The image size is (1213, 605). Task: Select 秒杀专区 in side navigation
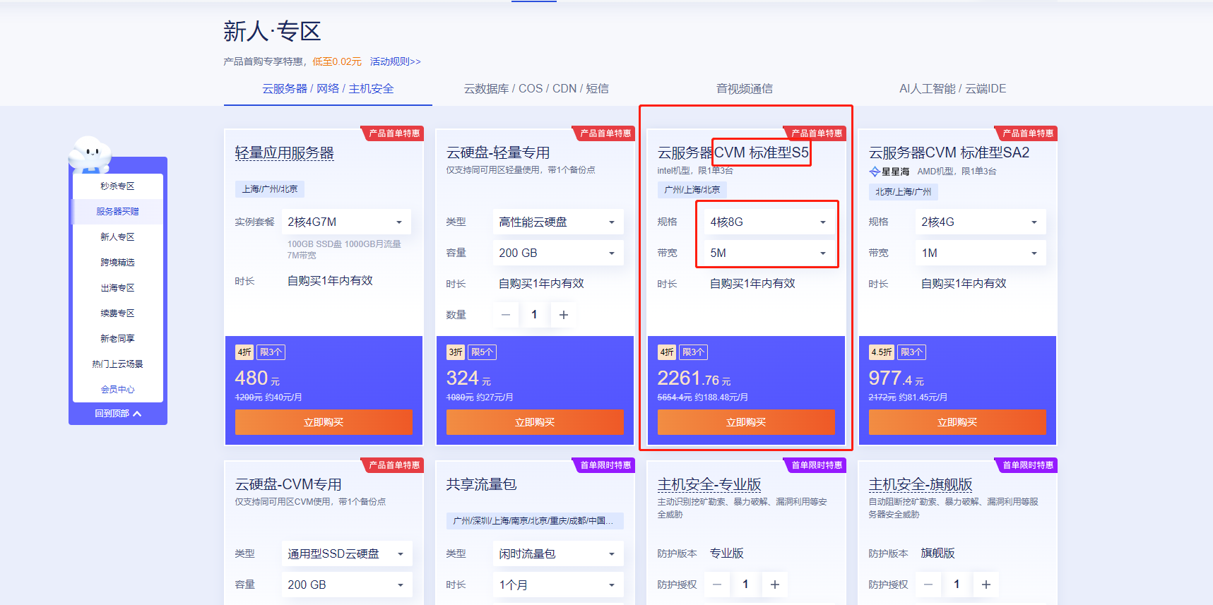(117, 186)
